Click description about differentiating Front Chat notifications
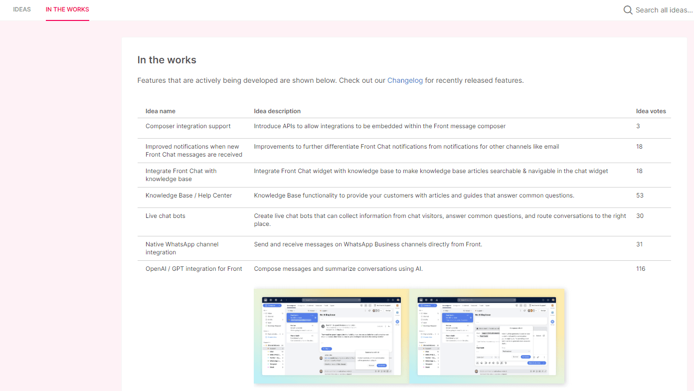Image resolution: width=694 pixels, height=391 pixels. pyautogui.click(x=406, y=147)
